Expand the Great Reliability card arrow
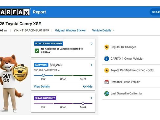This screenshot has height=120, width=160. point(91,98)
